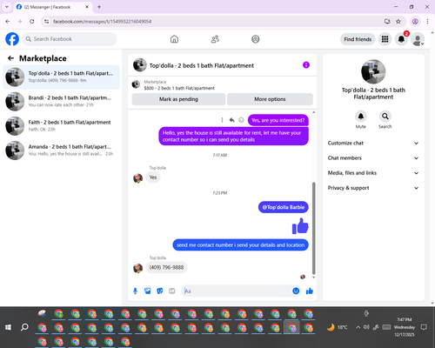Open the account avatar menu

coord(418,39)
